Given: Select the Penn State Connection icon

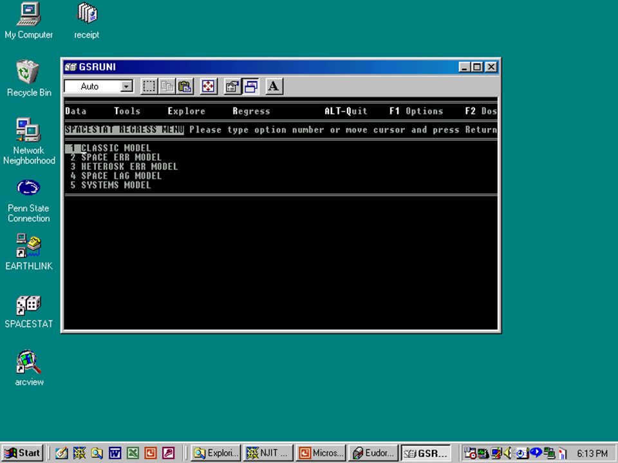Looking at the screenshot, I should 29,201.
